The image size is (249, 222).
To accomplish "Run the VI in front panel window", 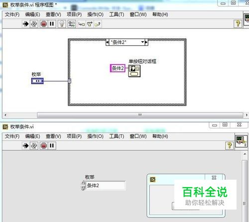I will [x=25, y=146].
